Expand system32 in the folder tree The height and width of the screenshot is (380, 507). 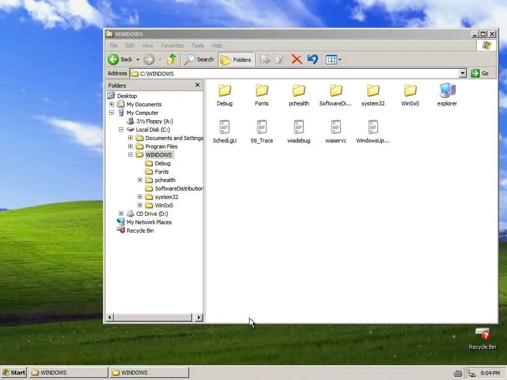pos(140,196)
